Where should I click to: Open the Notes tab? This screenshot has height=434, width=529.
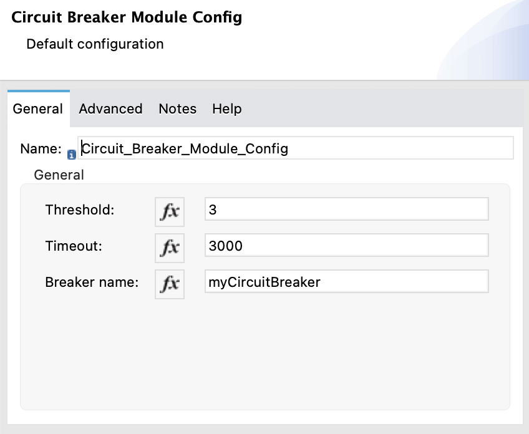point(177,109)
